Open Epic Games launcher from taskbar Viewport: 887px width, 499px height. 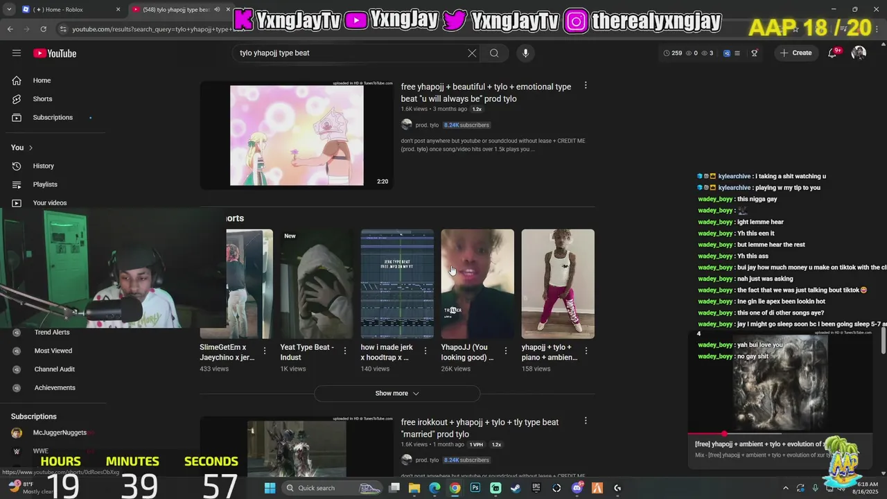point(536,488)
